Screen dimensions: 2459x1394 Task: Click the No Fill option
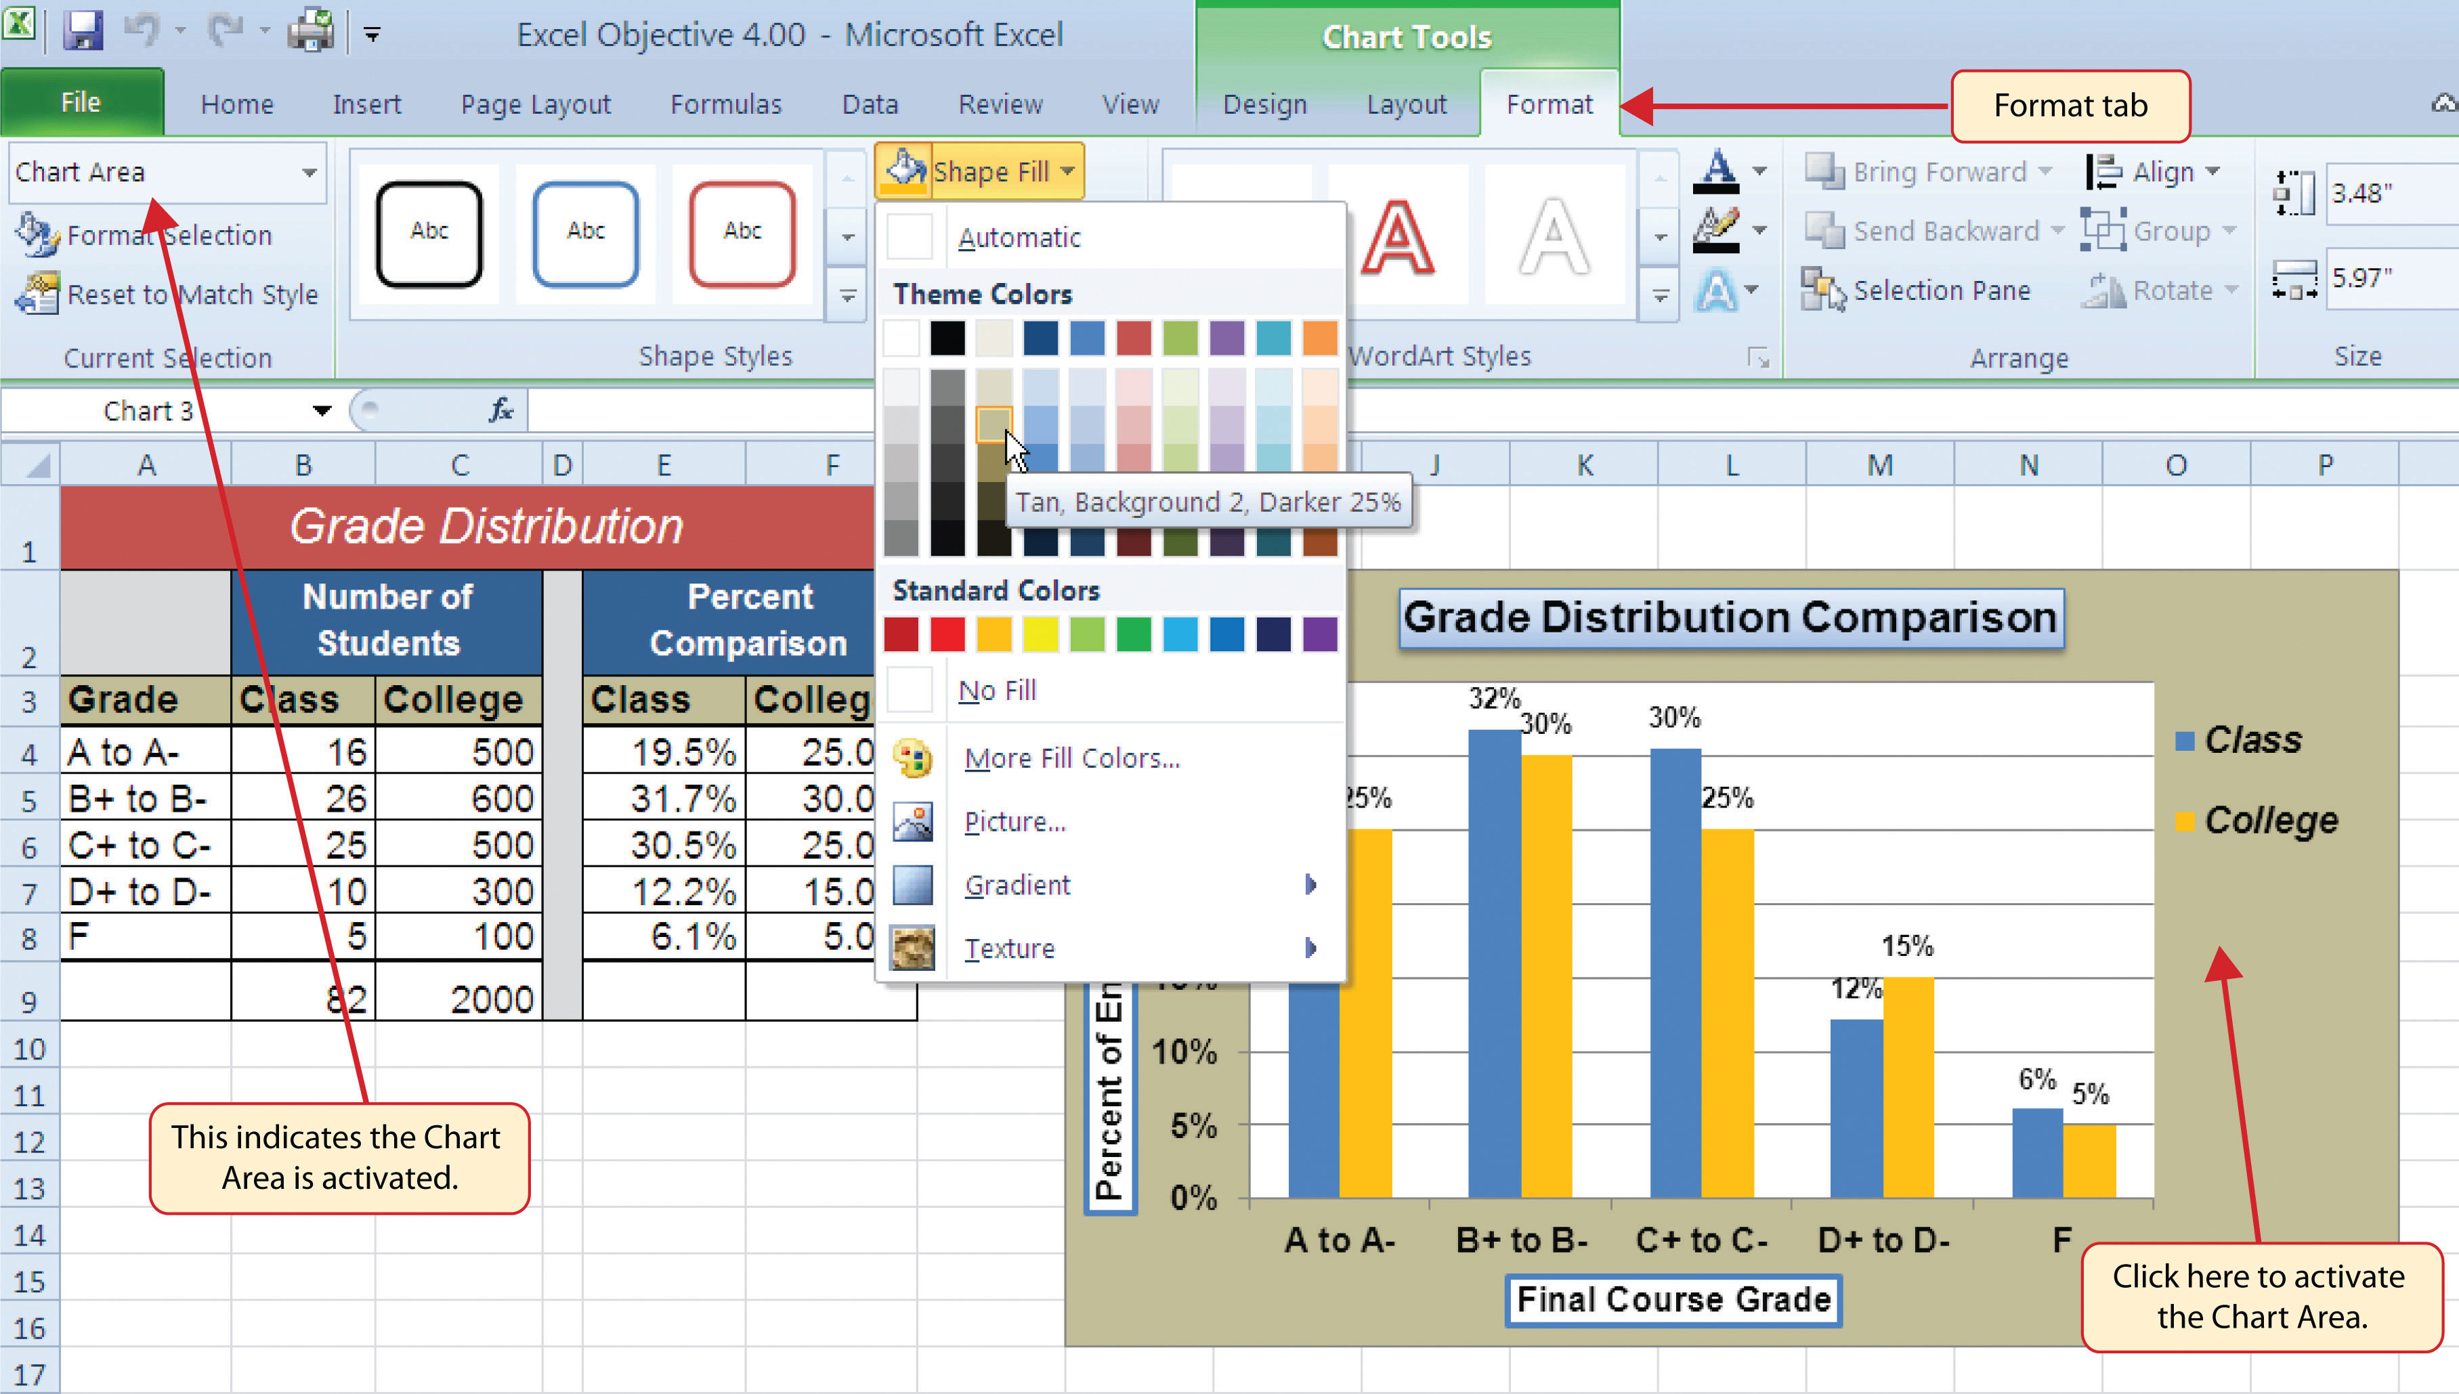click(x=998, y=689)
